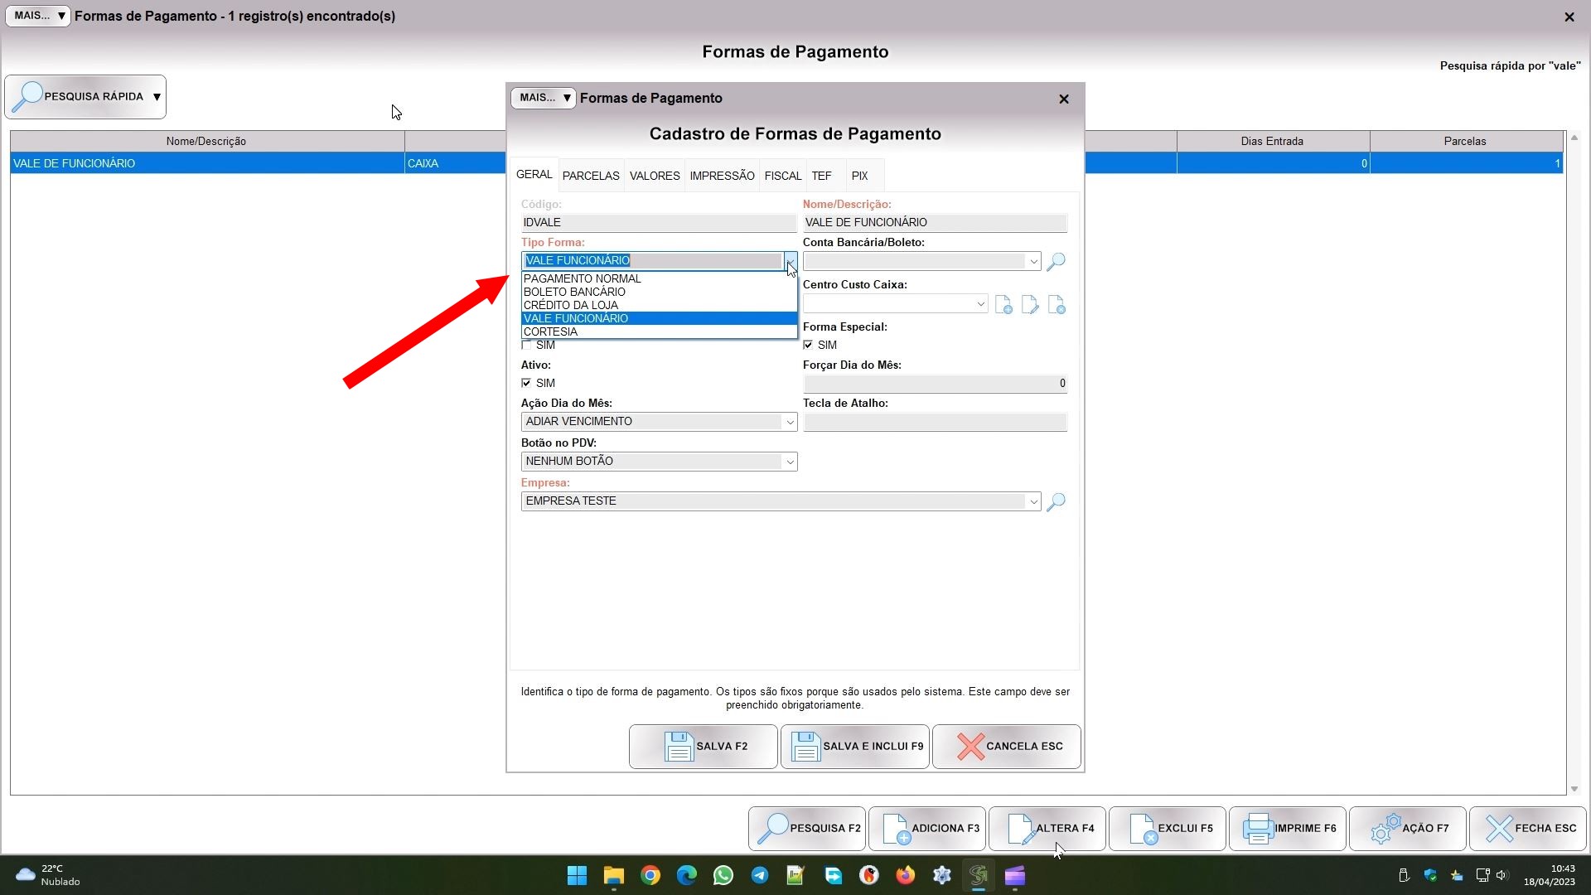The width and height of the screenshot is (1591, 895).
Task: Open the PIX tab
Action: [x=859, y=176]
